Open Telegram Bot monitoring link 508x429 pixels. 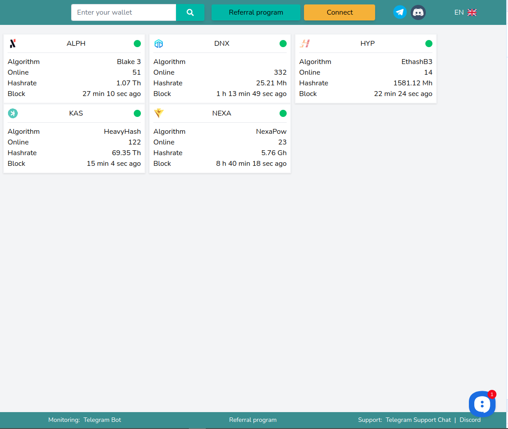(x=102, y=420)
